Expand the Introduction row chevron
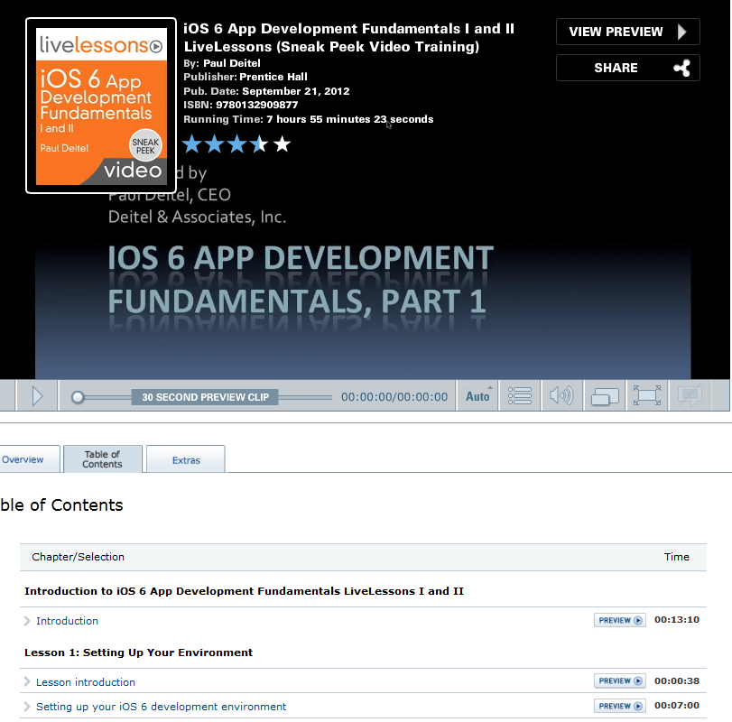This screenshot has width=732, height=722. point(27,621)
